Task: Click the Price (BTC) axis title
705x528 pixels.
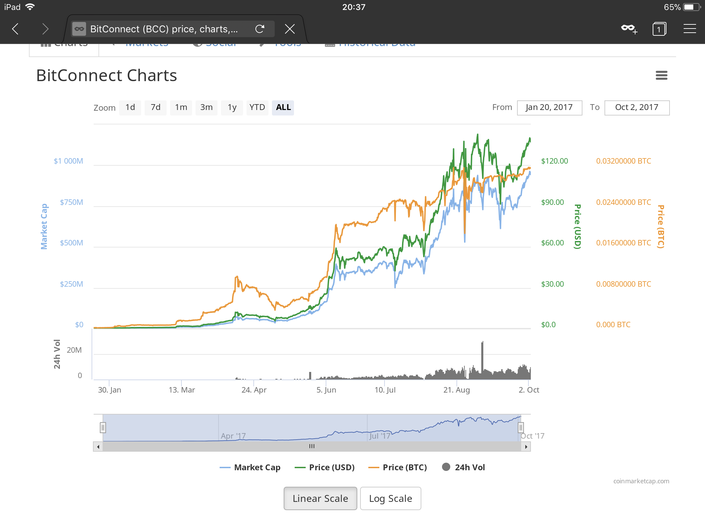Action: [661, 227]
